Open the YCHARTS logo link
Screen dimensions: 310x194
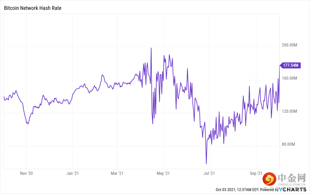[x=293, y=189]
